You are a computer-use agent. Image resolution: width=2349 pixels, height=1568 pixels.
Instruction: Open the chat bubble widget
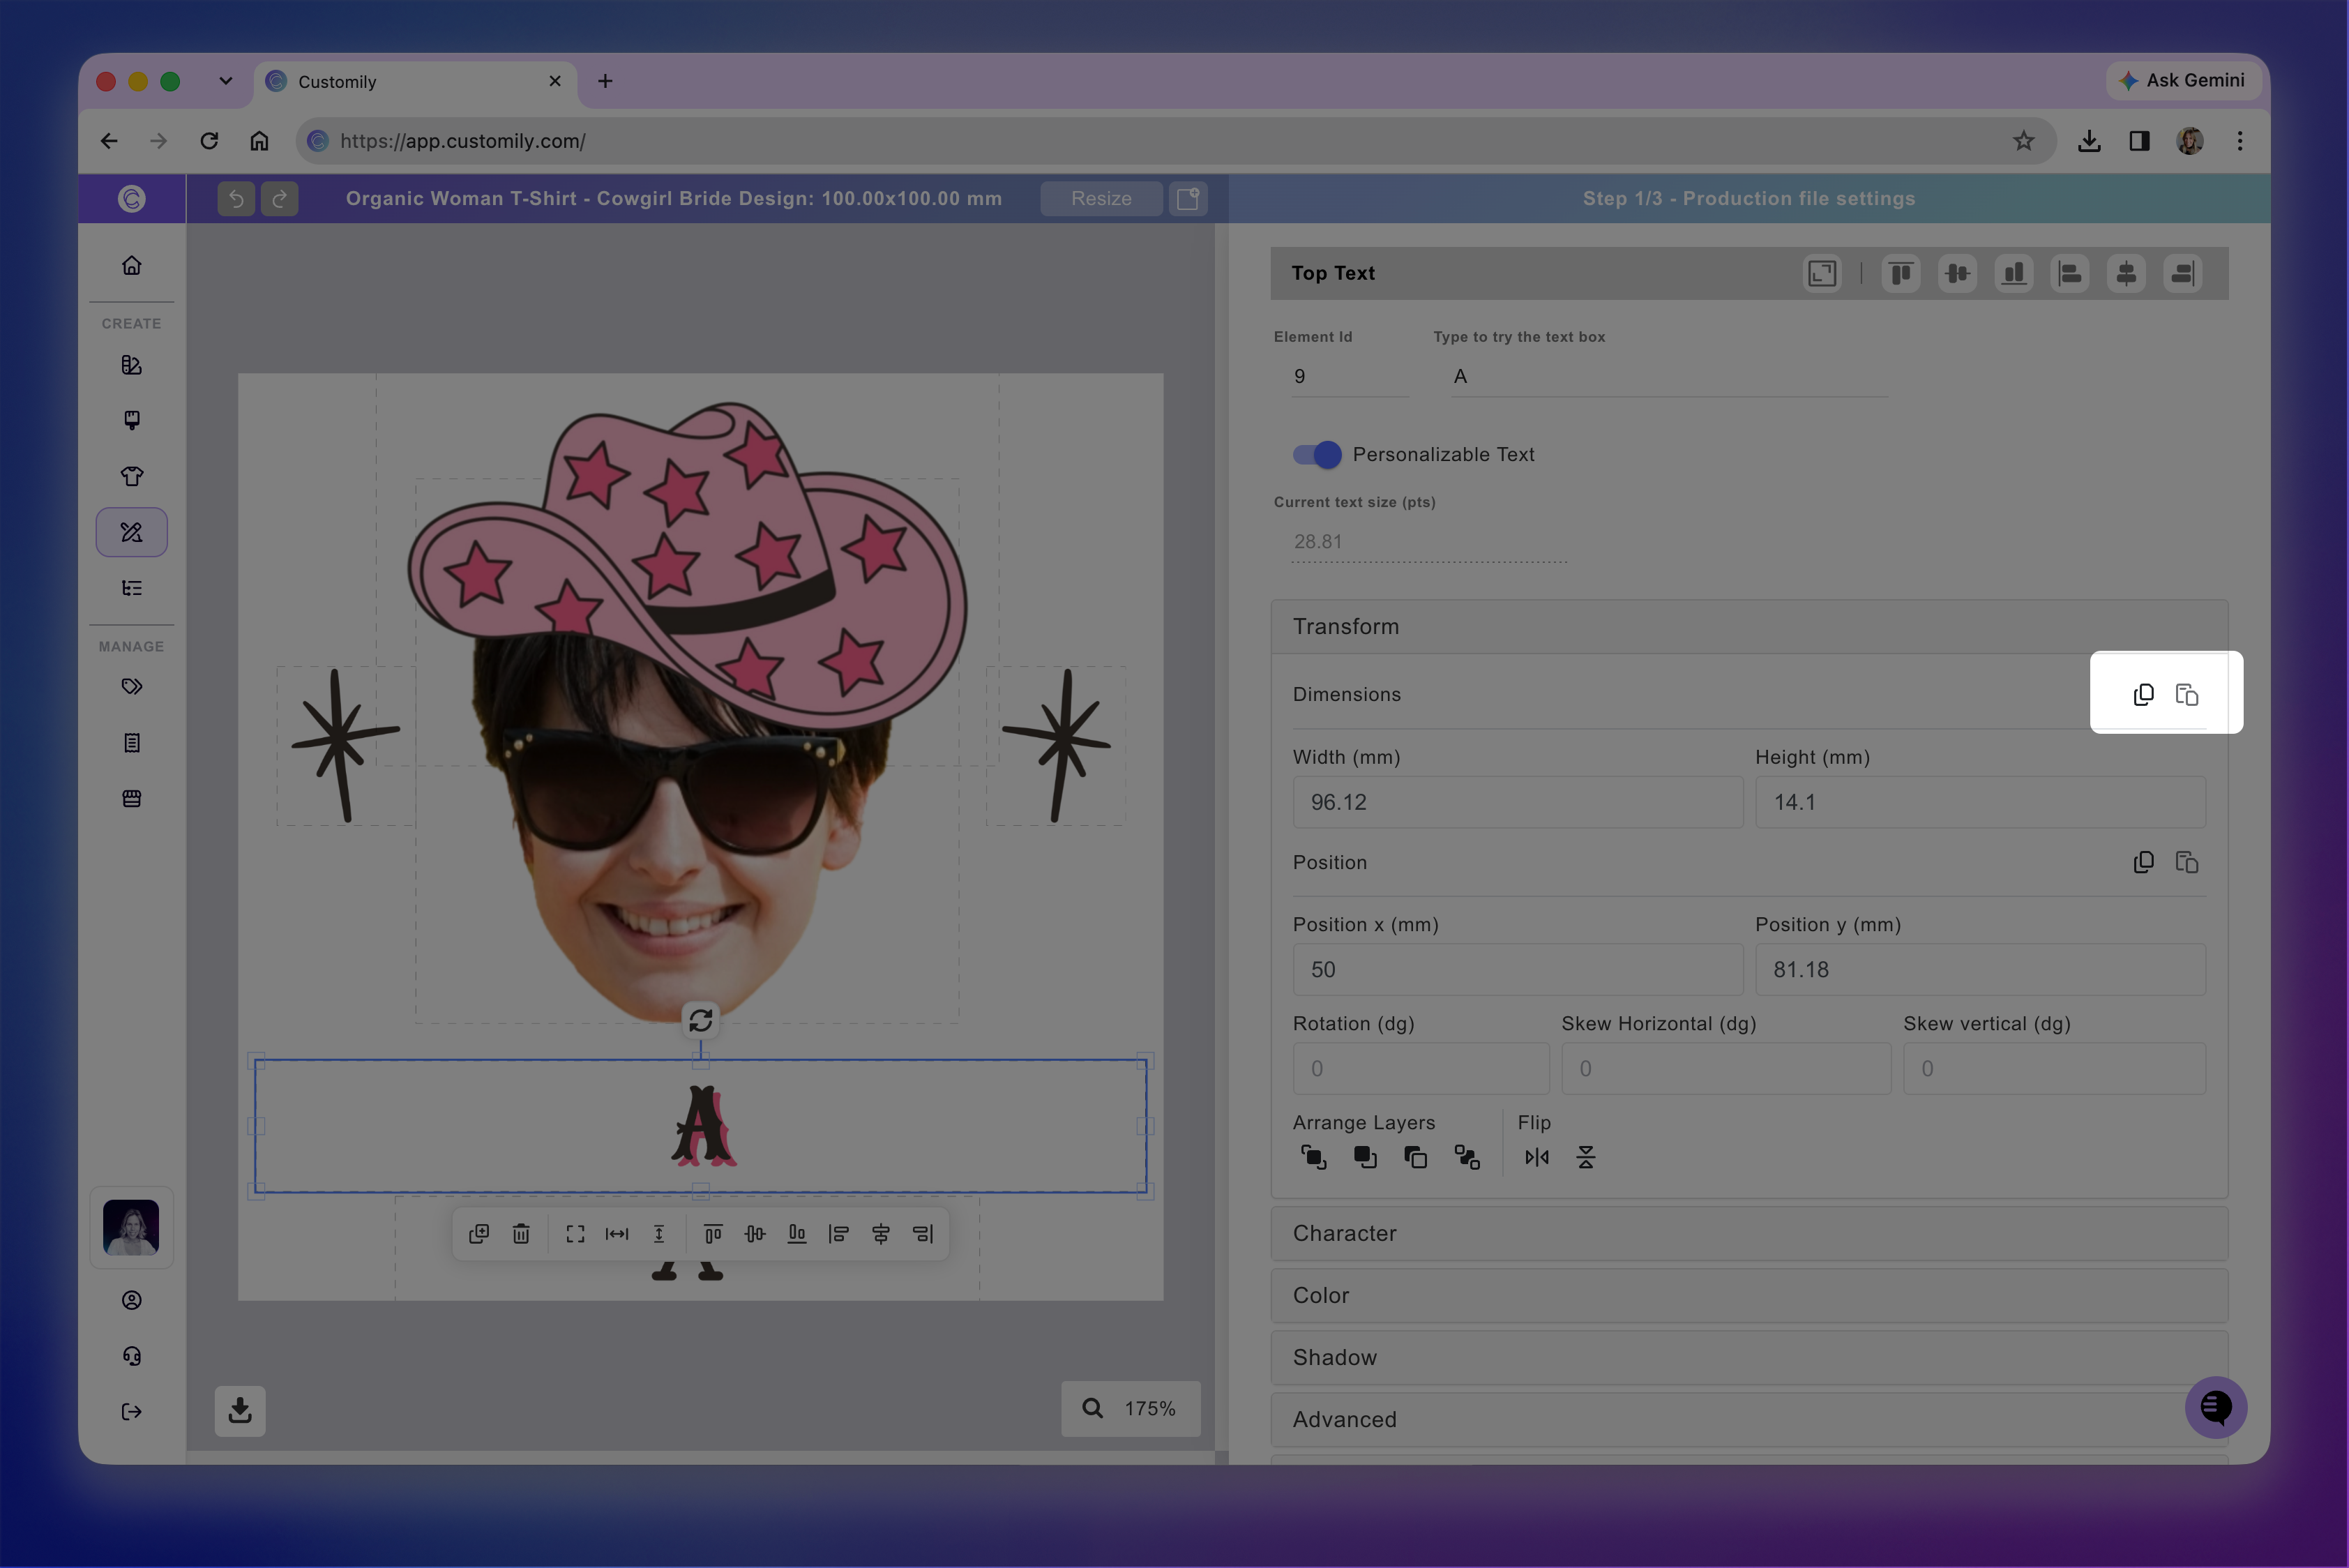2215,1408
